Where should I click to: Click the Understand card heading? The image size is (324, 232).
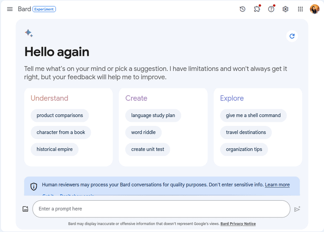pos(49,98)
